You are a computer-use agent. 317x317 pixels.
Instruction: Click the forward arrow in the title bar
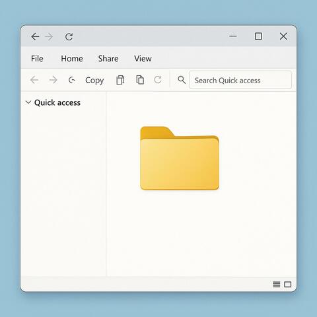click(x=49, y=37)
